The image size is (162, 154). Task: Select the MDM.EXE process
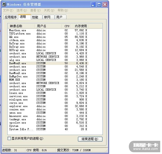coord(49,80)
